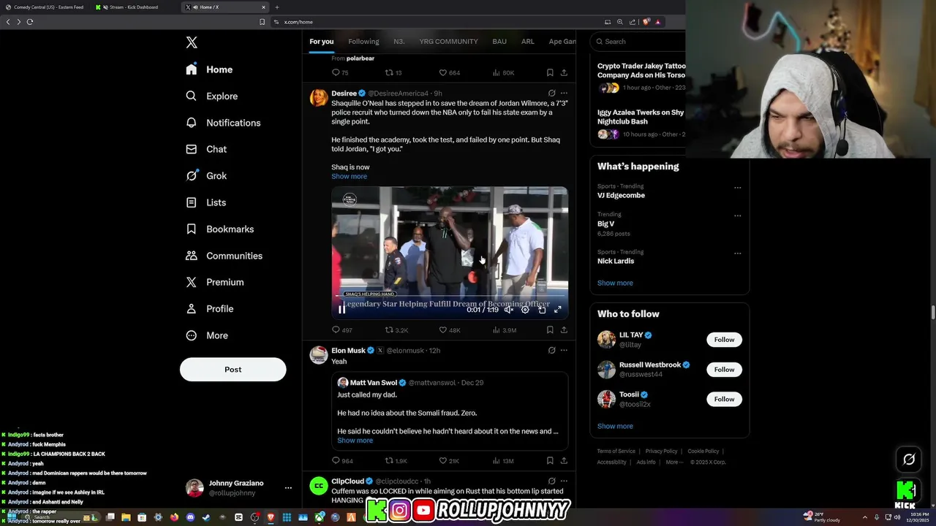The height and width of the screenshot is (526, 936).
Task: Switch to the BAU tab
Action: [x=499, y=42]
